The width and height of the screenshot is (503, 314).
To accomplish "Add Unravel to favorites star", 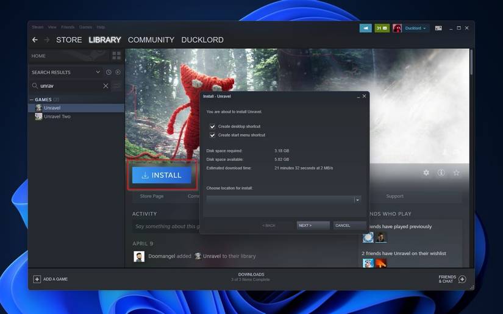I will coord(456,173).
